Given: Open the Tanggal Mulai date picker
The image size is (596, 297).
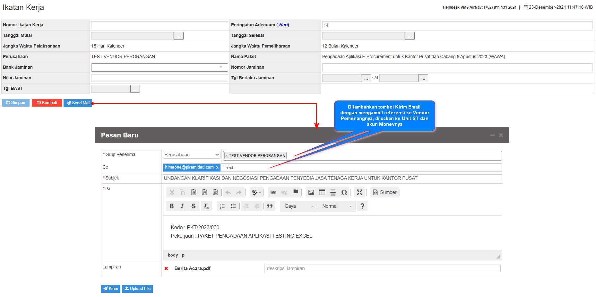Looking at the screenshot, I should (x=178, y=36).
